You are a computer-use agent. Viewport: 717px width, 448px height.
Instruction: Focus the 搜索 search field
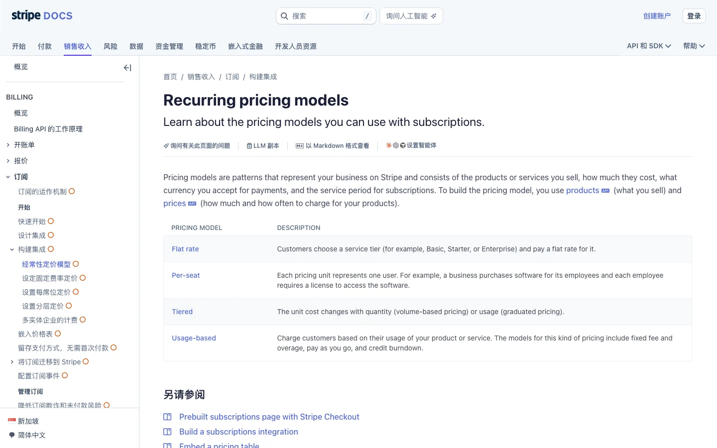tap(326, 16)
